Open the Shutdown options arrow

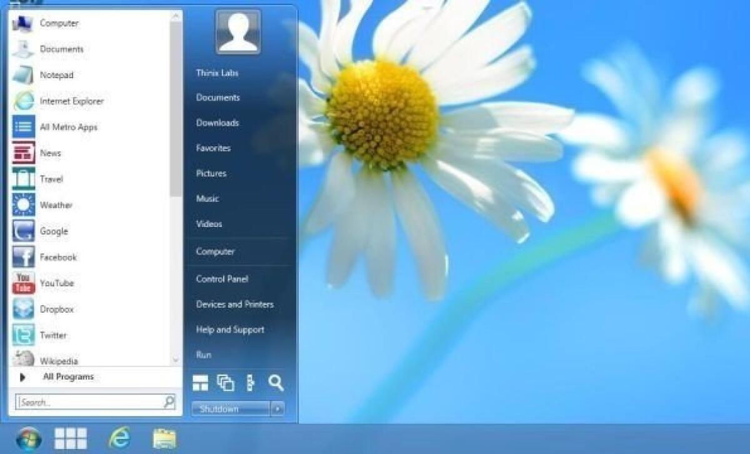(277, 408)
